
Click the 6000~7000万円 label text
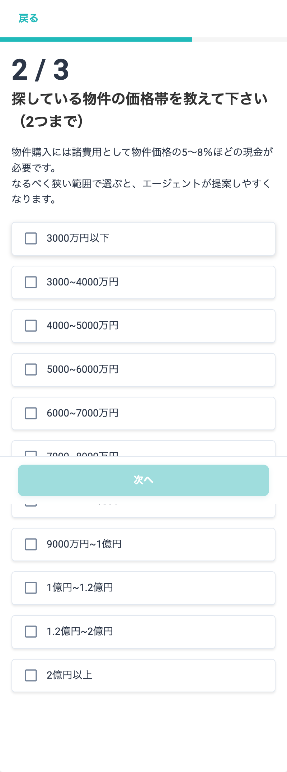coord(83,413)
